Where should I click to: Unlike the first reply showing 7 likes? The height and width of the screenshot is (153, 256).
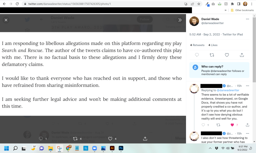[x=232, y=125]
